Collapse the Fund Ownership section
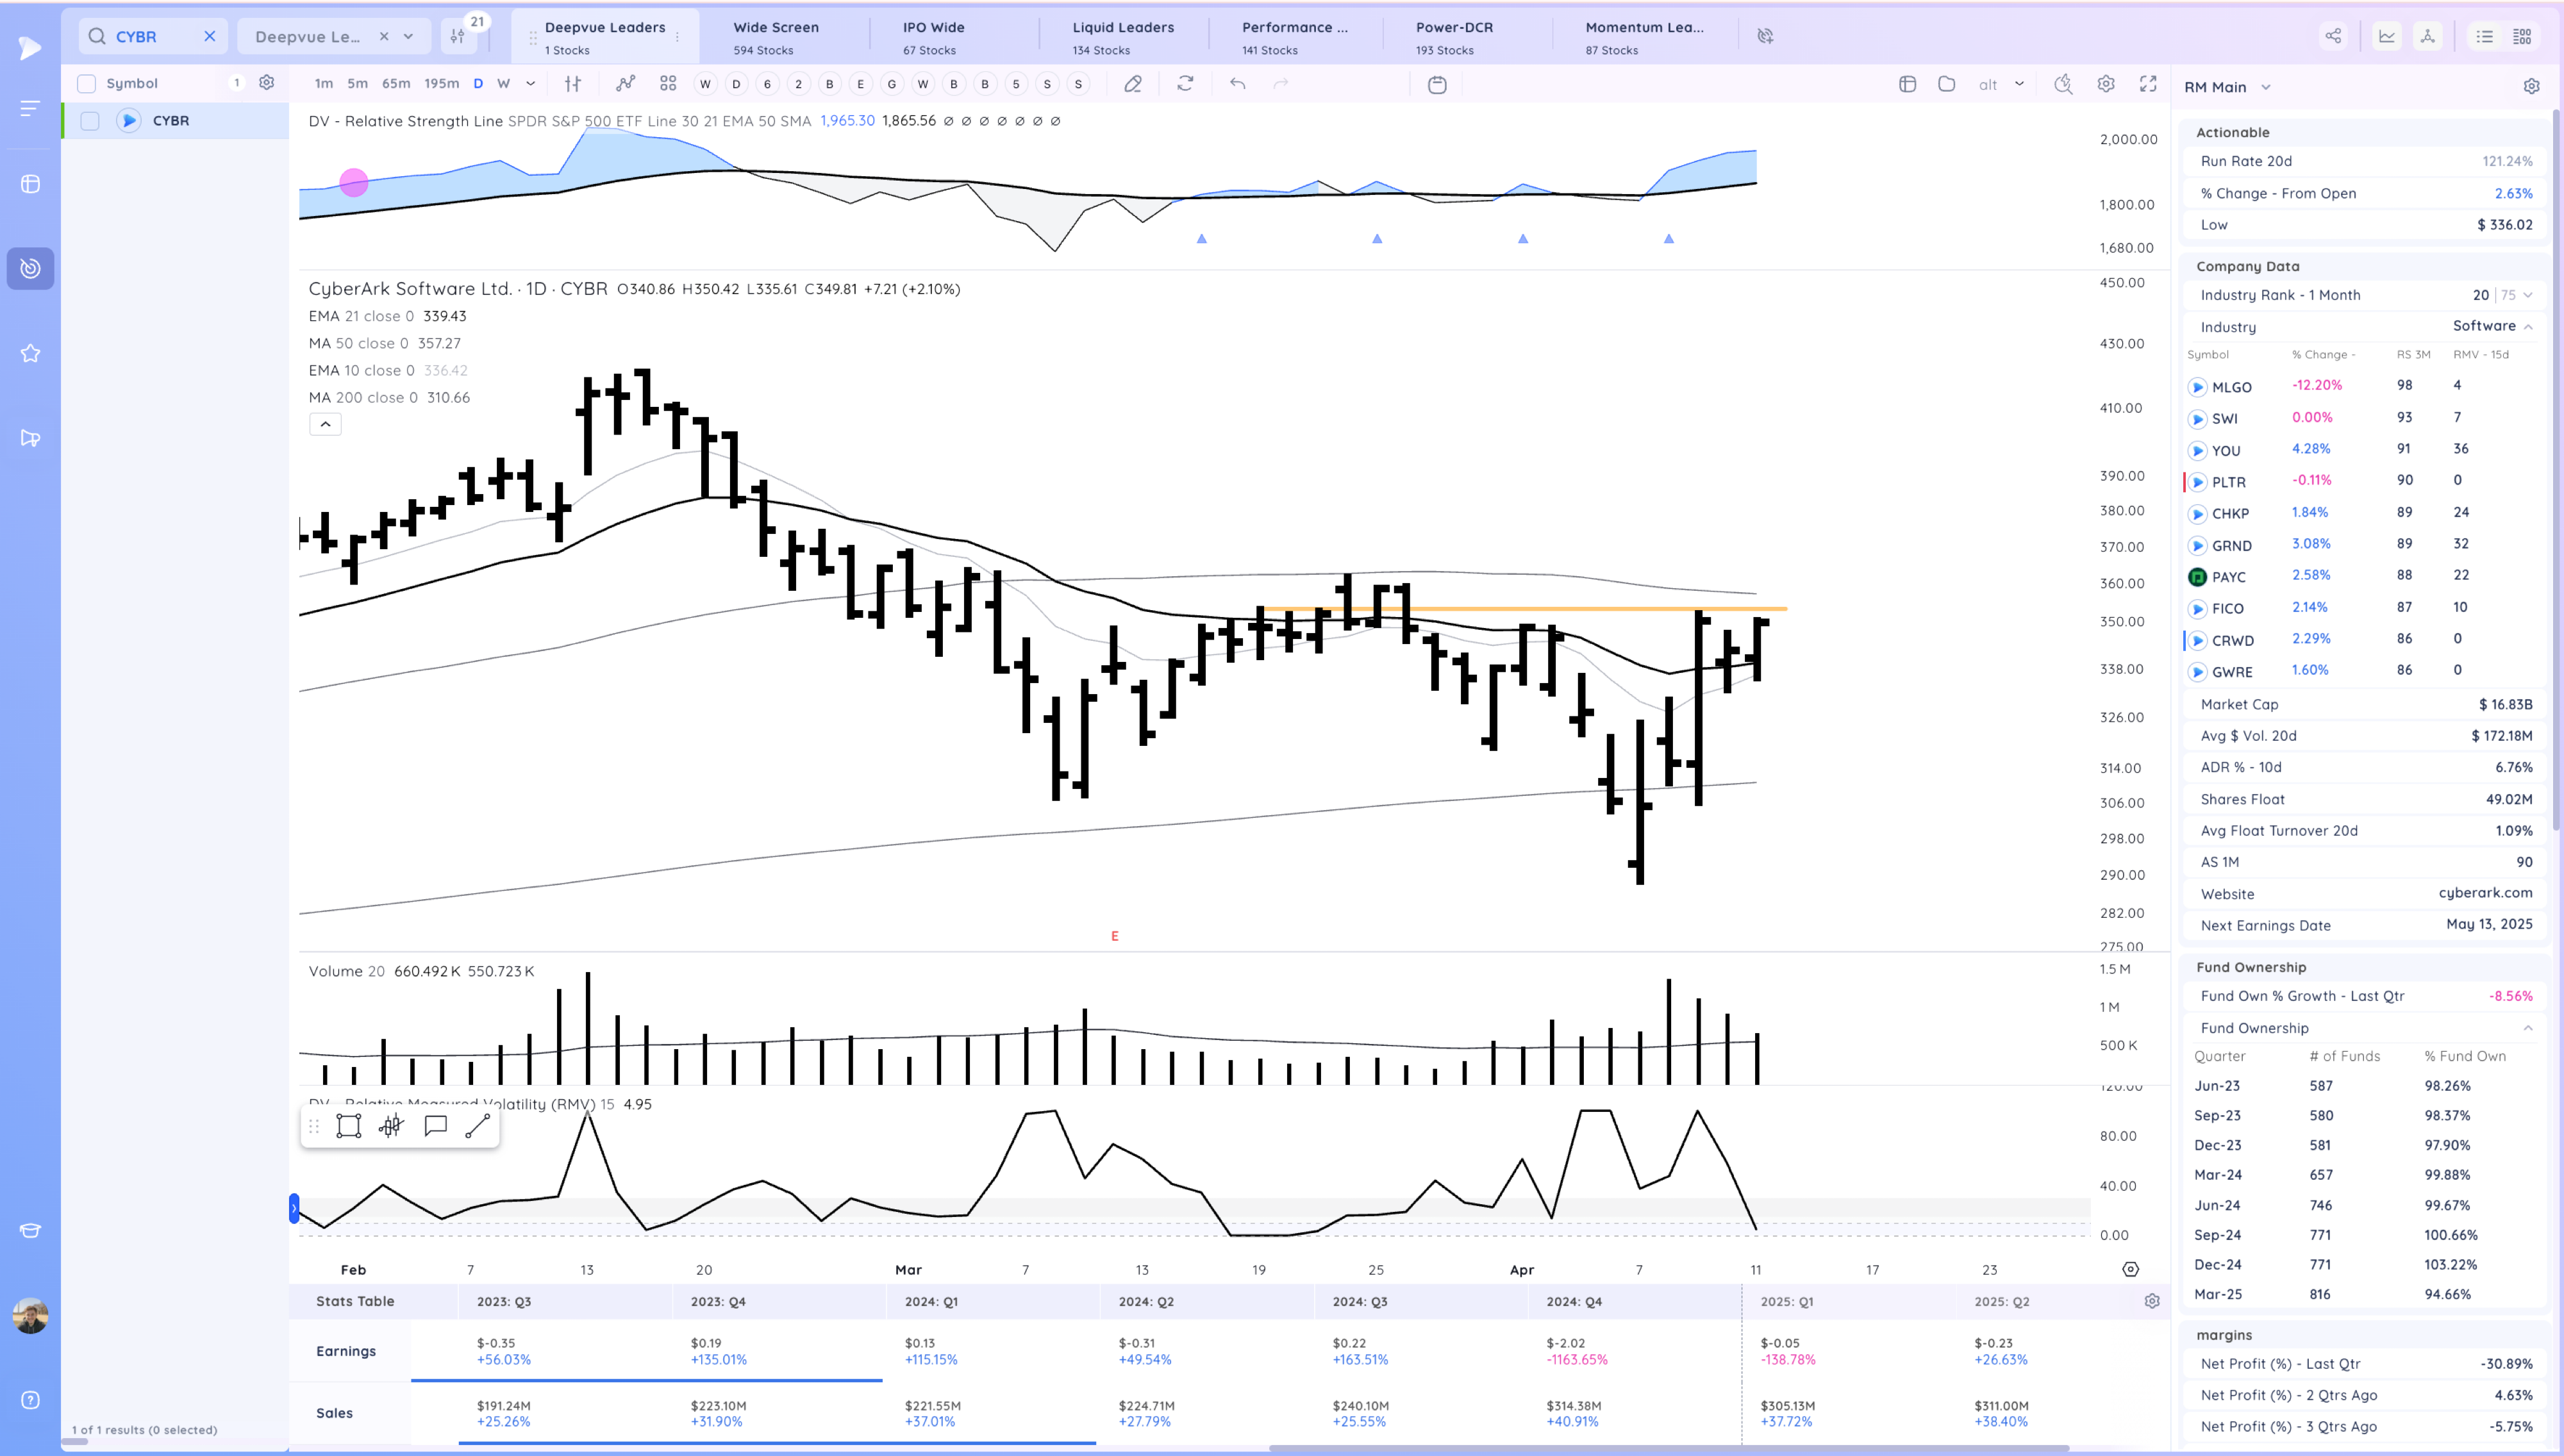This screenshot has height=1456, width=2564. (2527, 1028)
